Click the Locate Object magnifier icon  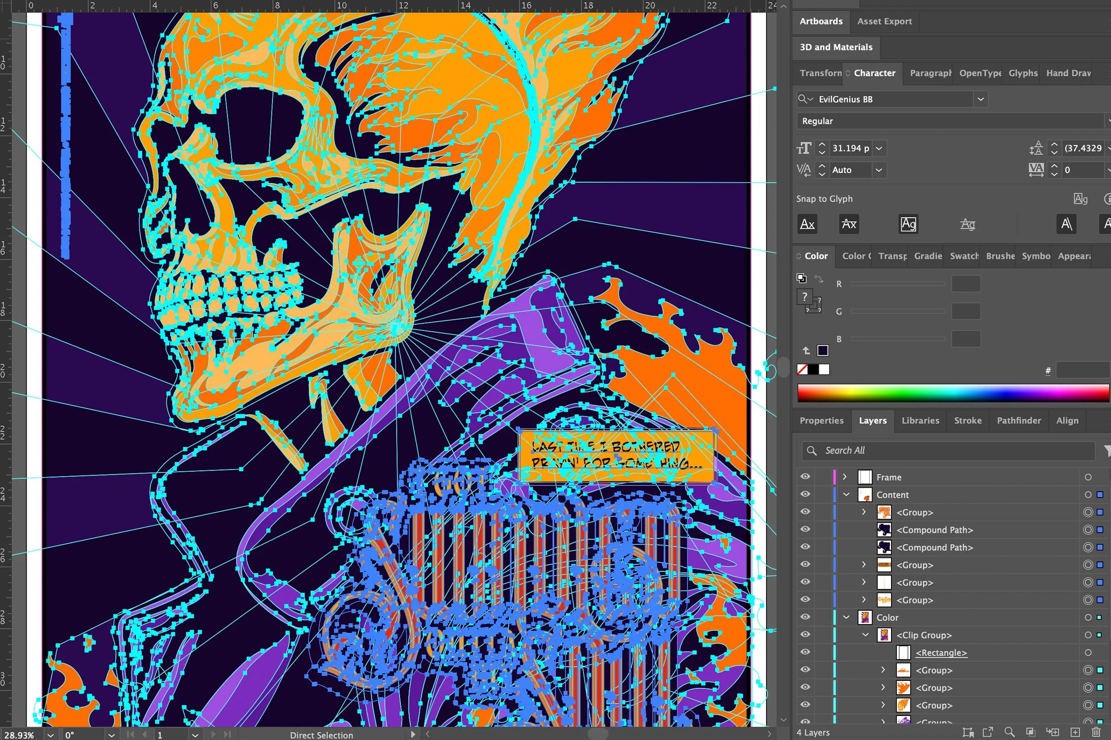[1010, 732]
